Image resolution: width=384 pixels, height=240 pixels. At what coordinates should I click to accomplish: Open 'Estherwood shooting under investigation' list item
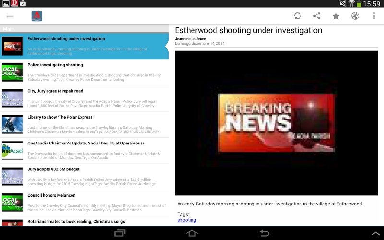(x=84, y=46)
